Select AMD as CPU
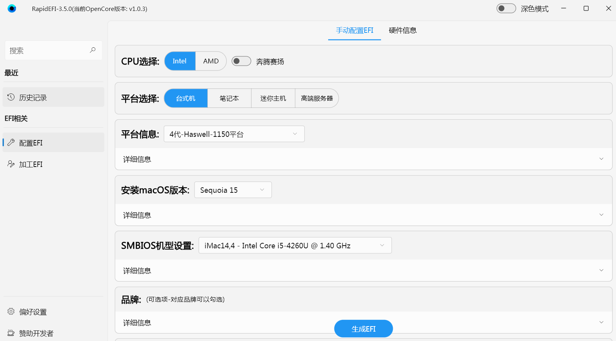This screenshot has height=341, width=616. (211, 61)
